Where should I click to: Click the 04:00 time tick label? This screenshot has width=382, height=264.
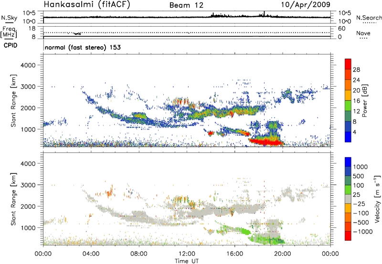(91, 254)
